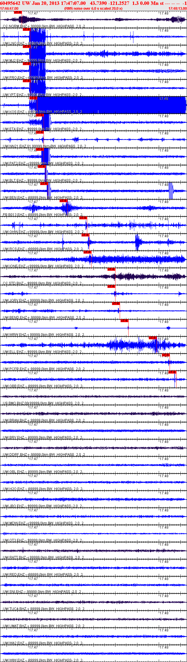This screenshot has height=662, width=187.
Task: Select the red pick flag on UW BLT trace
Action: pyautogui.click(x=42, y=166)
